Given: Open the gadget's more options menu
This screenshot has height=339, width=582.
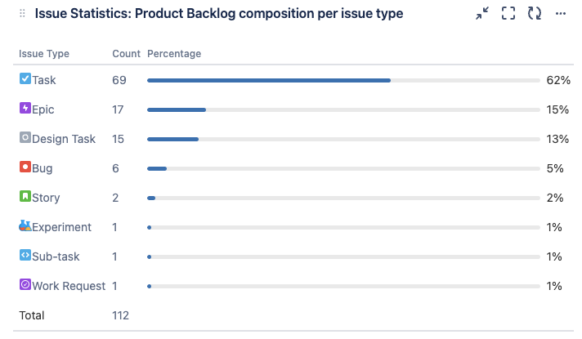Looking at the screenshot, I should 561,14.
